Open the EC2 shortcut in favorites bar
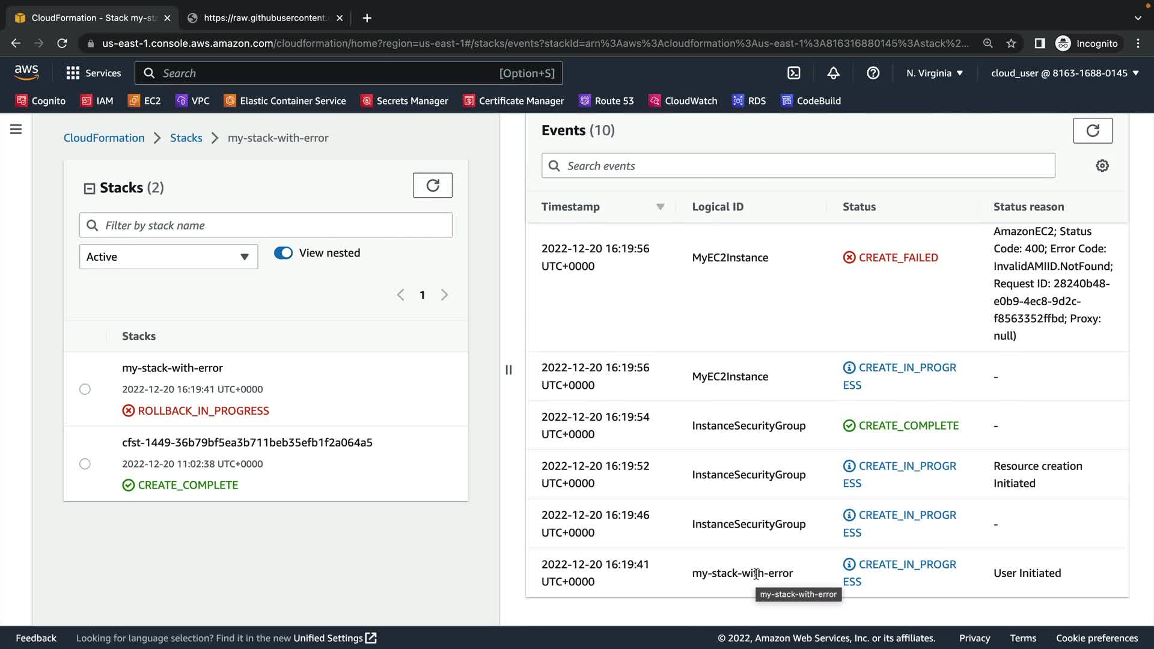1154x649 pixels. point(144,101)
